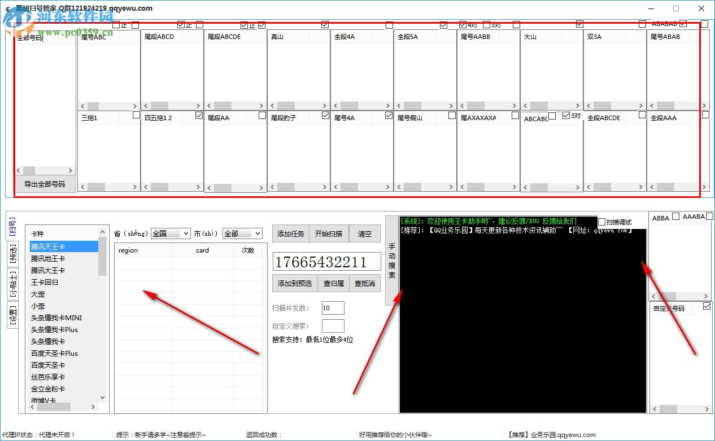This screenshot has height=441, width=715.
Task: Click the 添加任务 button
Action: coord(290,233)
